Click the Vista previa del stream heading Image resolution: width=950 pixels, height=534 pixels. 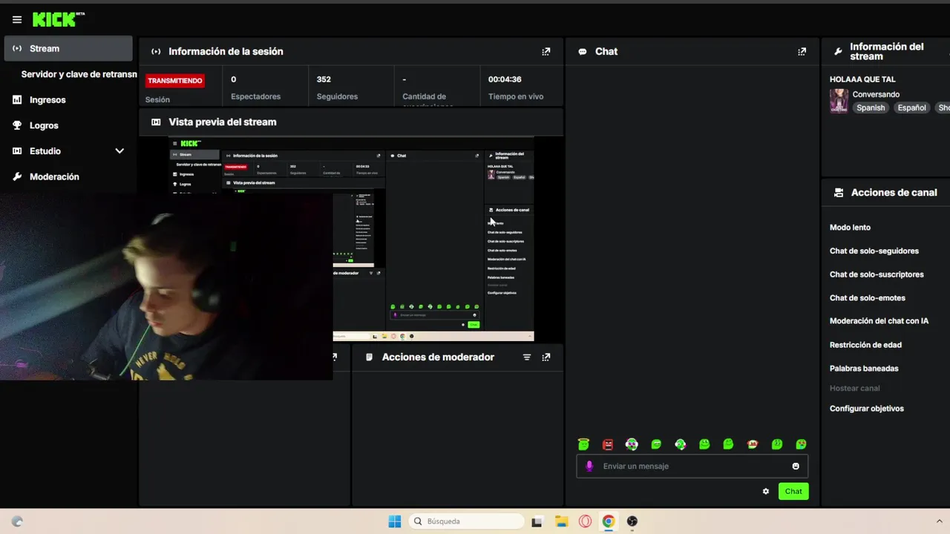pyautogui.click(x=222, y=122)
